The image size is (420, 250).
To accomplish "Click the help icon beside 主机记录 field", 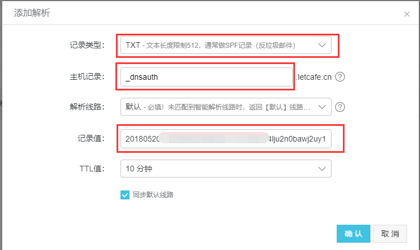I will tap(340, 77).
